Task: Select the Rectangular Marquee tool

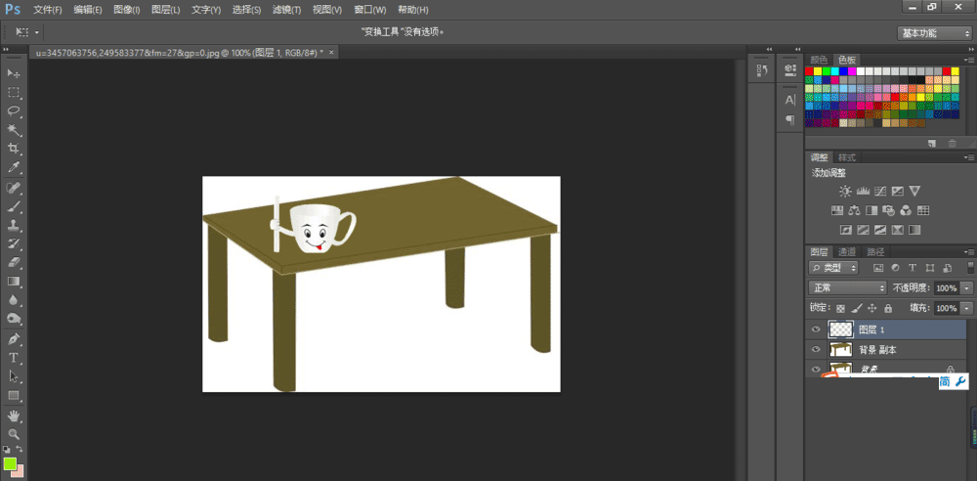Action: click(14, 92)
